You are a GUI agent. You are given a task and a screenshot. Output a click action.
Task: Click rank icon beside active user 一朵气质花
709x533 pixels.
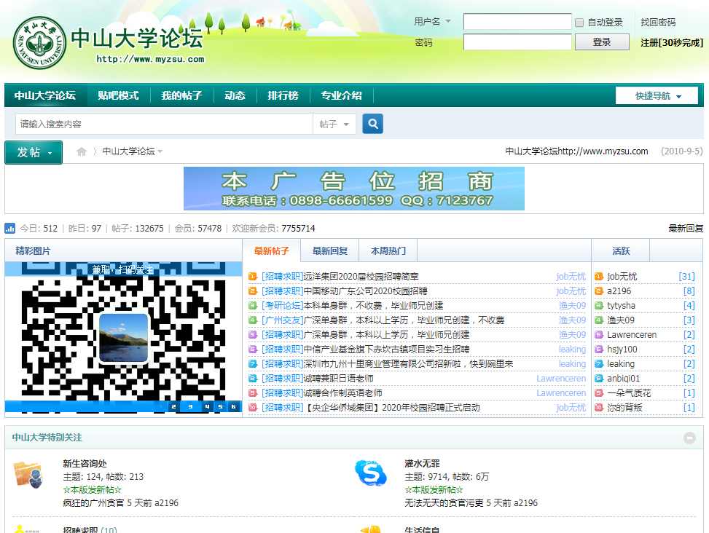point(599,393)
